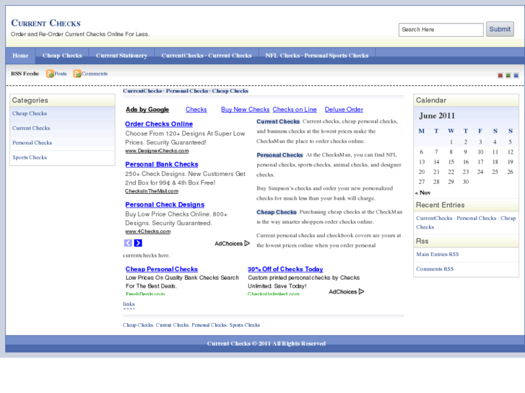Click the previous ad arrow button
Image resolution: width=525 pixels, height=393 pixels.
pos(128,243)
